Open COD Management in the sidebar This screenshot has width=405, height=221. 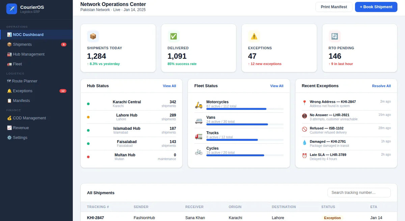pyautogui.click(x=36, y=118)
